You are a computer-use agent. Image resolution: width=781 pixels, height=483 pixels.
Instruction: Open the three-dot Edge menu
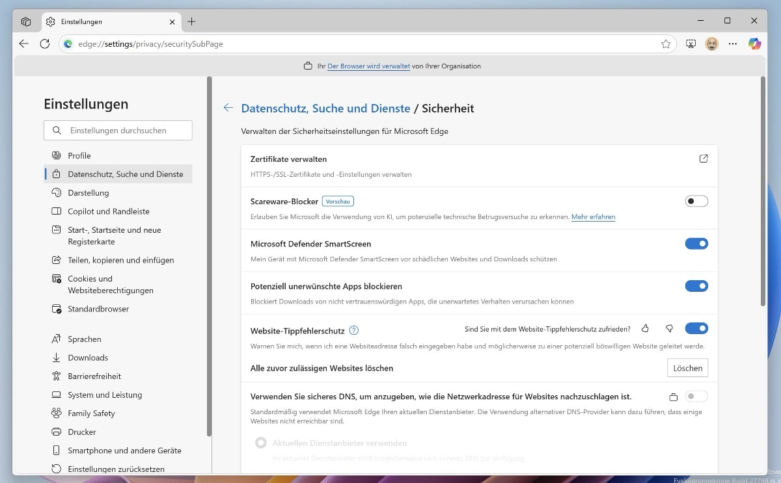pos(733,44)
